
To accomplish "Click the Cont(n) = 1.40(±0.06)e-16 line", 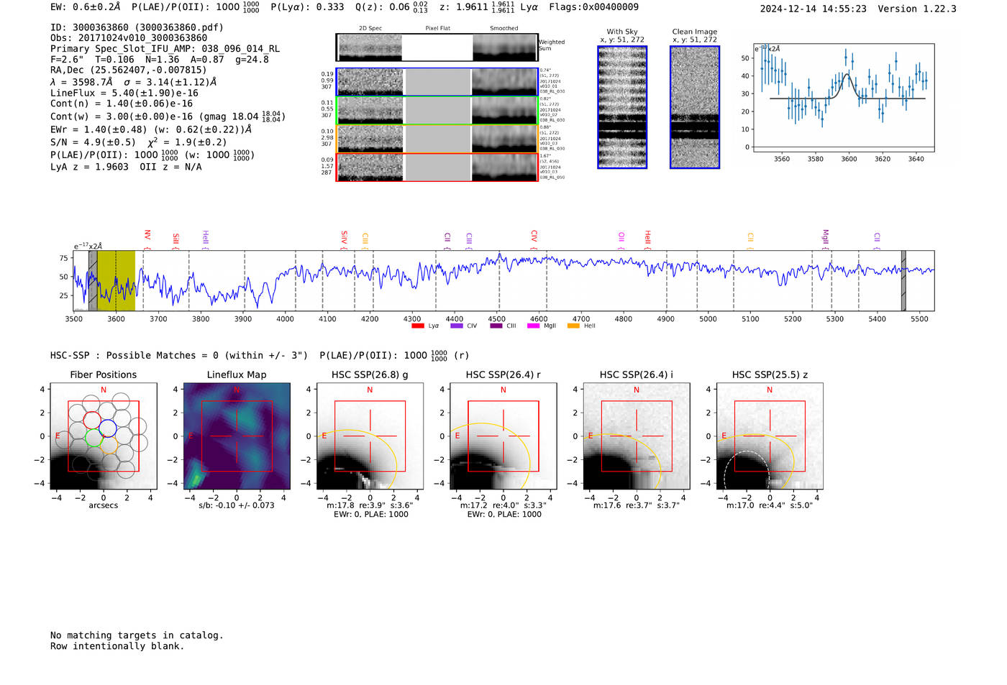I will point(122,104).
